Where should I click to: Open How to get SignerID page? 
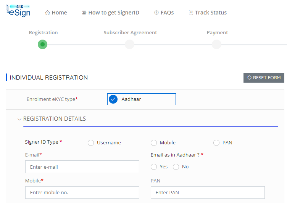coord(111,13)
